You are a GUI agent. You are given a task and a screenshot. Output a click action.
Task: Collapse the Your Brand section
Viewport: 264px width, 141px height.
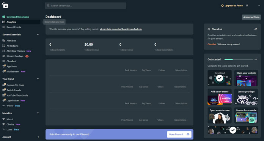coord(38,79)
